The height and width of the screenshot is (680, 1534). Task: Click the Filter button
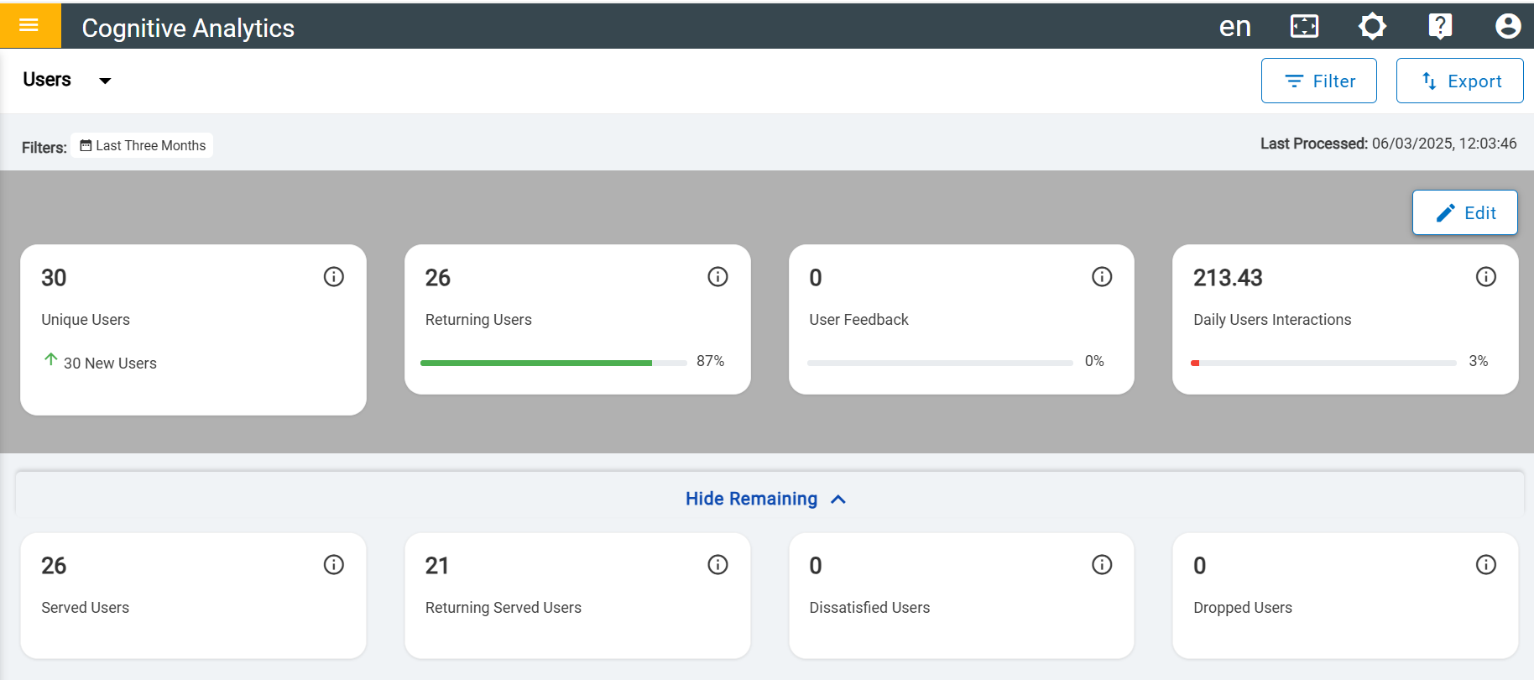point(1319,81)
